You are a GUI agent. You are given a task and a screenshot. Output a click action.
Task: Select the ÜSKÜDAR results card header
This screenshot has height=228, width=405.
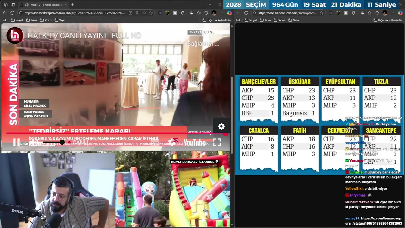pos(300,82)
